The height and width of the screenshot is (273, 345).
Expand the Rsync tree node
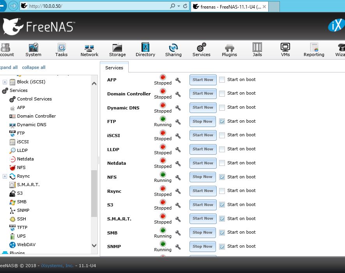point(5,176)
